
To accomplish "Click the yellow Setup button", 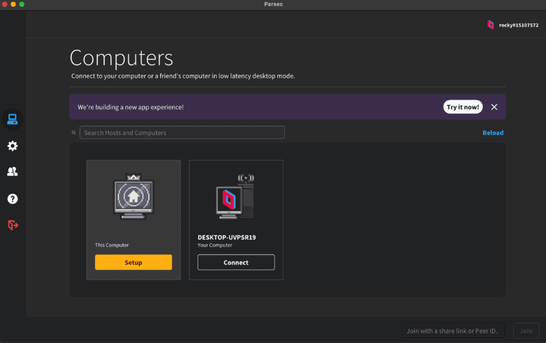I will coord(134,262).
